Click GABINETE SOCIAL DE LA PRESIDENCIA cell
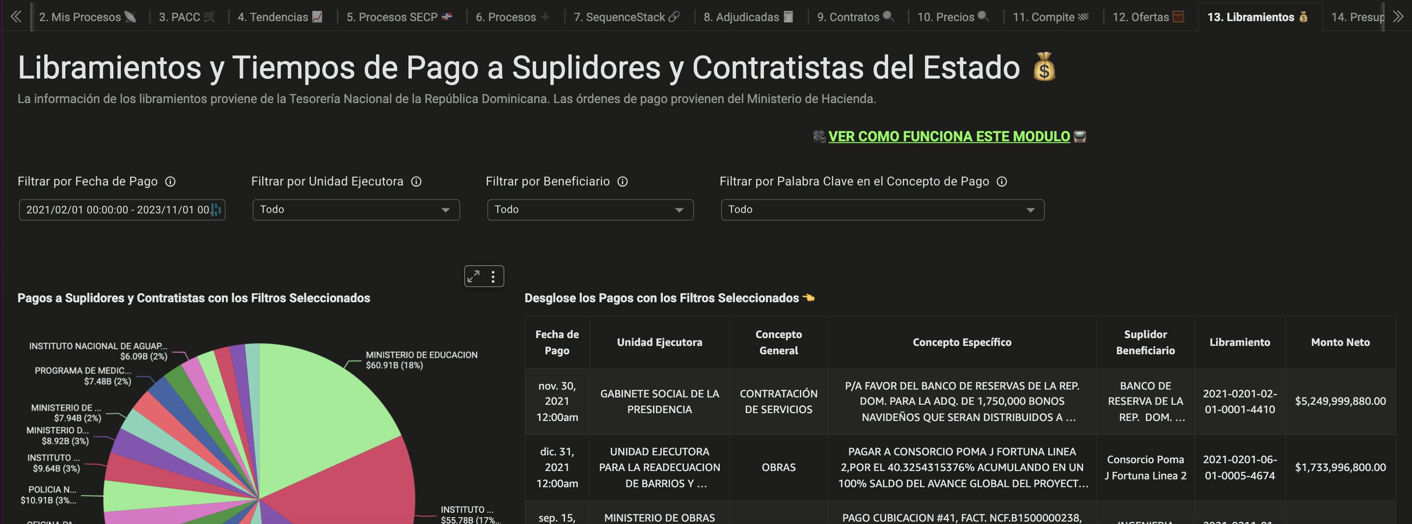 point(659,401)
